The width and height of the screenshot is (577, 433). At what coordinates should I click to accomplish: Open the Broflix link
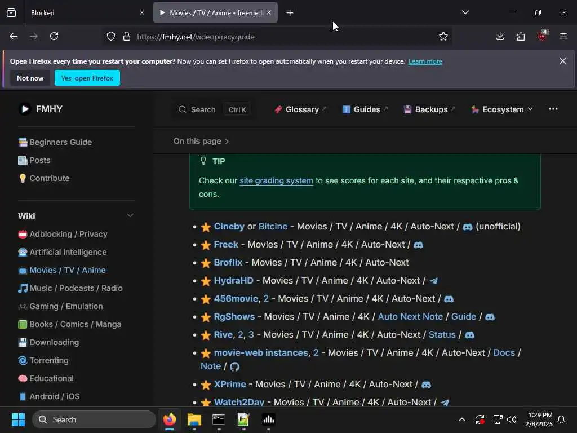(x=228, y=263)
